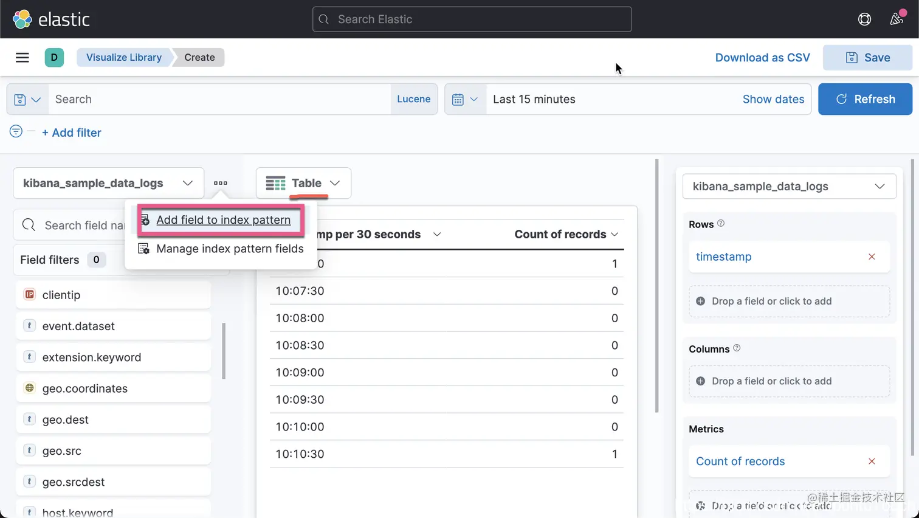The width and height of the screenshot is (919, 518).
Task: Click plus icon in Columns drop area
Action: [x=700, y=381]
